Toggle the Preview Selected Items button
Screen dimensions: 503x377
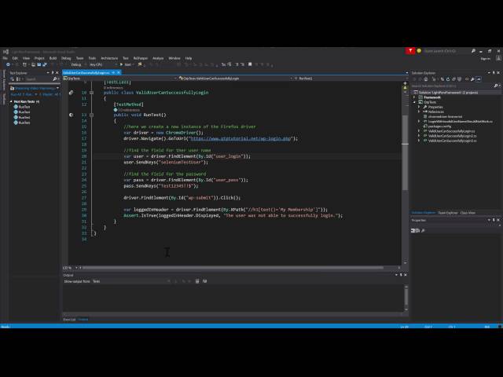pyautogui.click(x=479, y=79)
